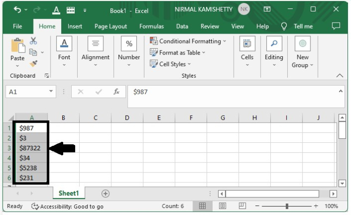Open the File tab

[18, 27]
